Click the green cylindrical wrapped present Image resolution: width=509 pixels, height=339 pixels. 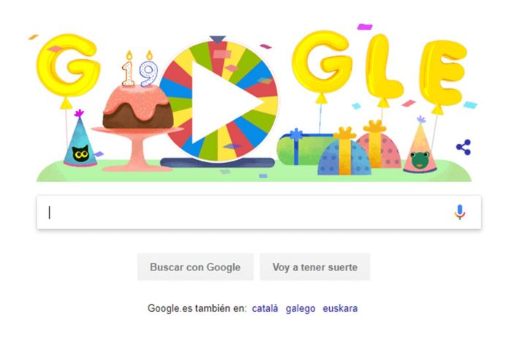[x=302, y=150]
